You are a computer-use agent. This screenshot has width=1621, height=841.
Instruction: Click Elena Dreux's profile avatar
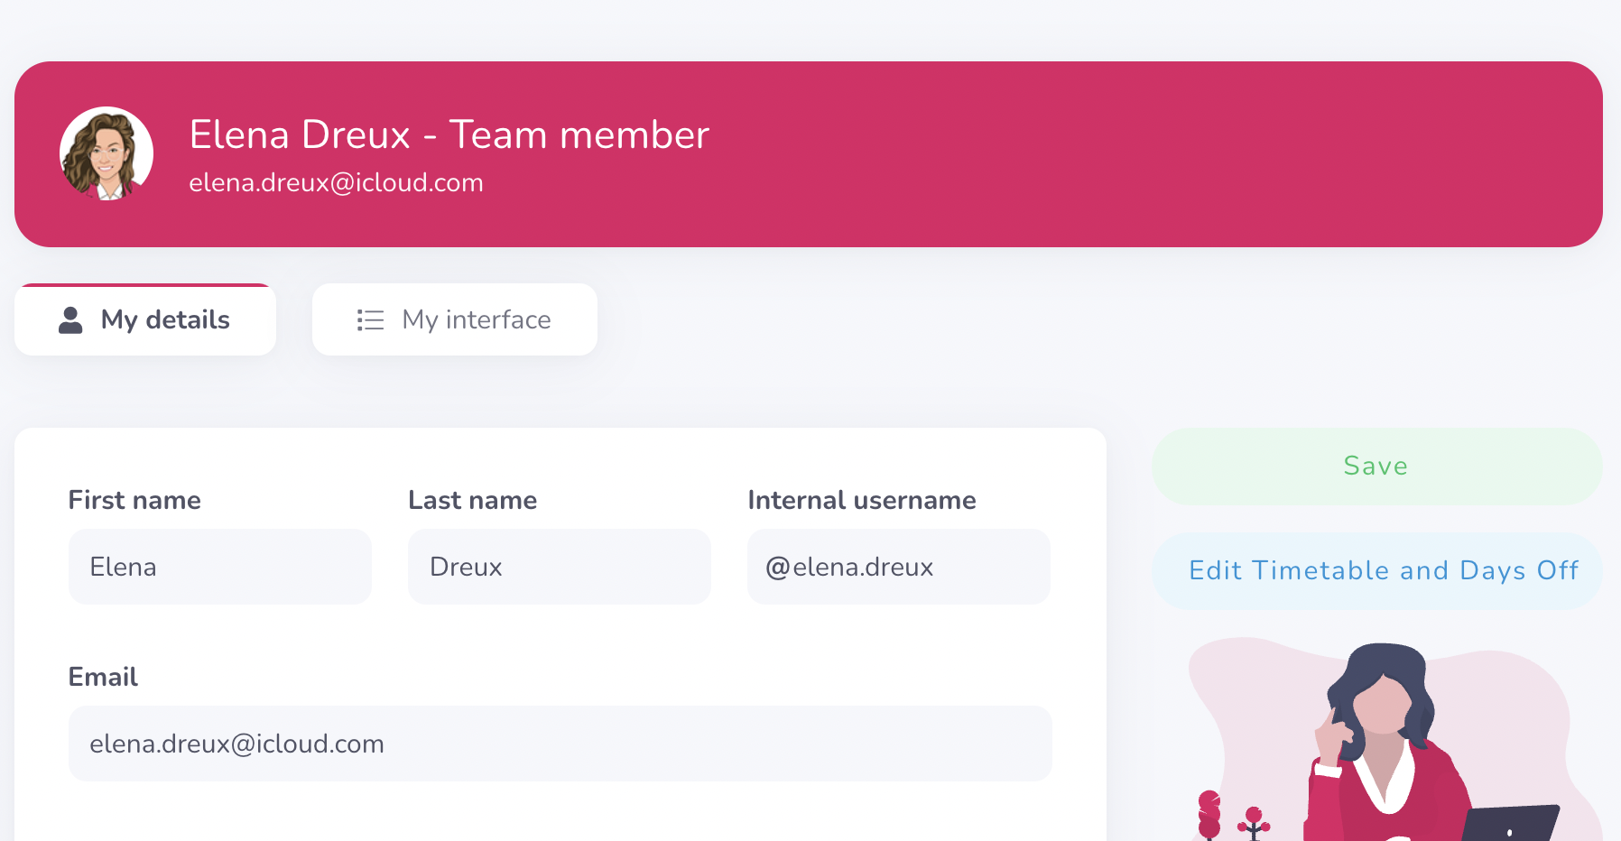pos(107,153)
